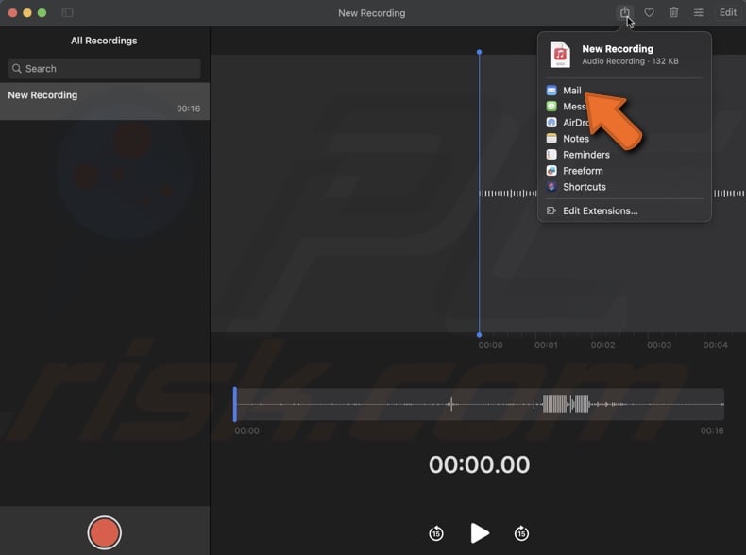Click the Edit button in the toolbar
The height and width of the screenshot is (555, 746).
click(x=727, y=12)
